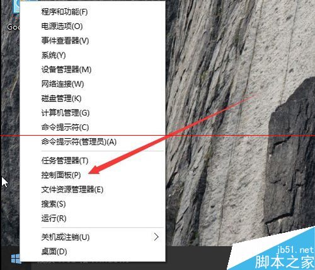315x270 pixels.
Task: Open 事件查看器(V)
Action: click(93, 40)
